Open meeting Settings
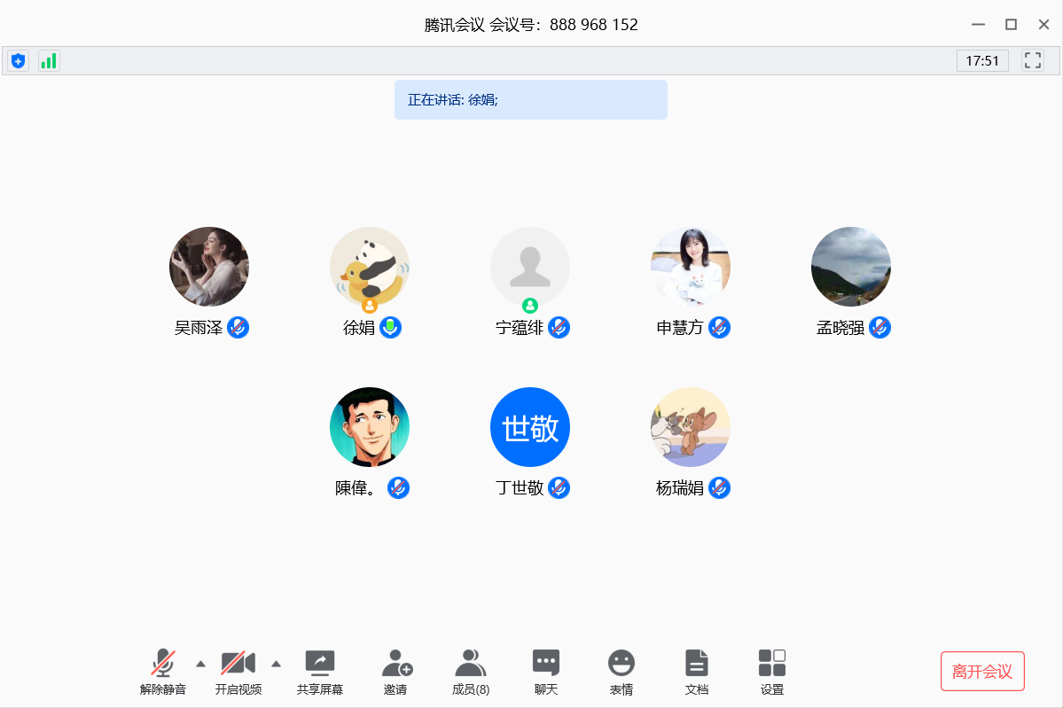1063x708 pixels. (x=771, y=672)
